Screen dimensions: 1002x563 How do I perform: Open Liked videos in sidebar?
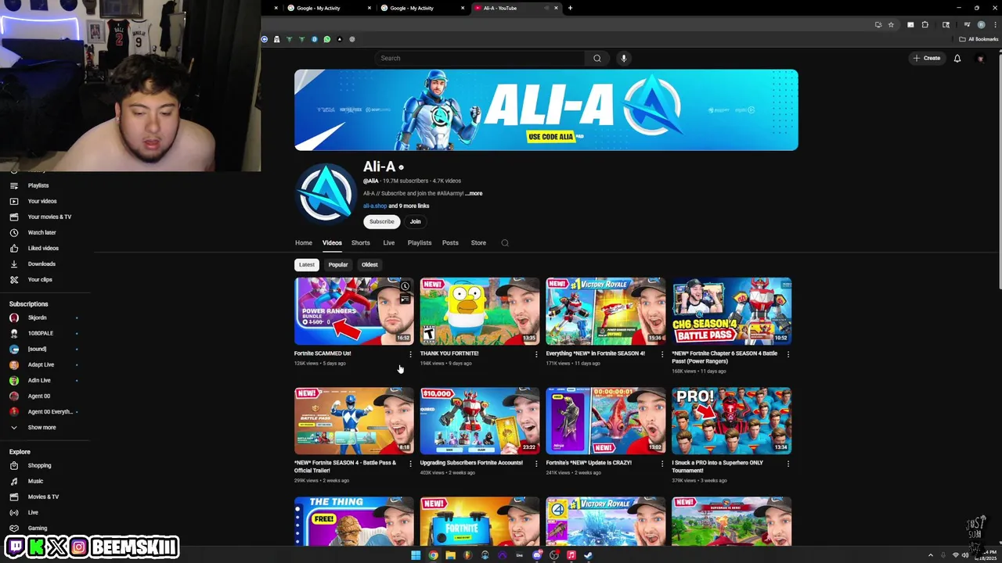click(x=42, y=248)
